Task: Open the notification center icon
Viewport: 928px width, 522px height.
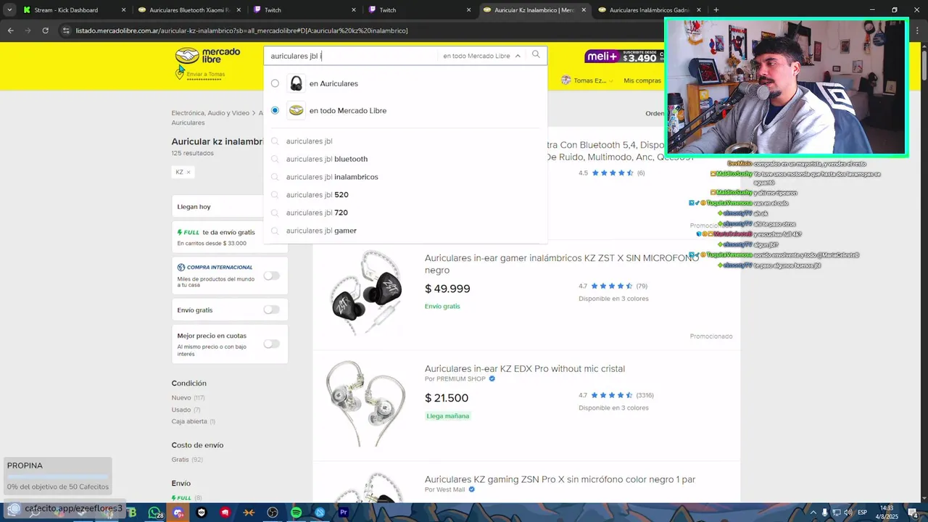Action: pyautogui.click(x=913, y=513)
